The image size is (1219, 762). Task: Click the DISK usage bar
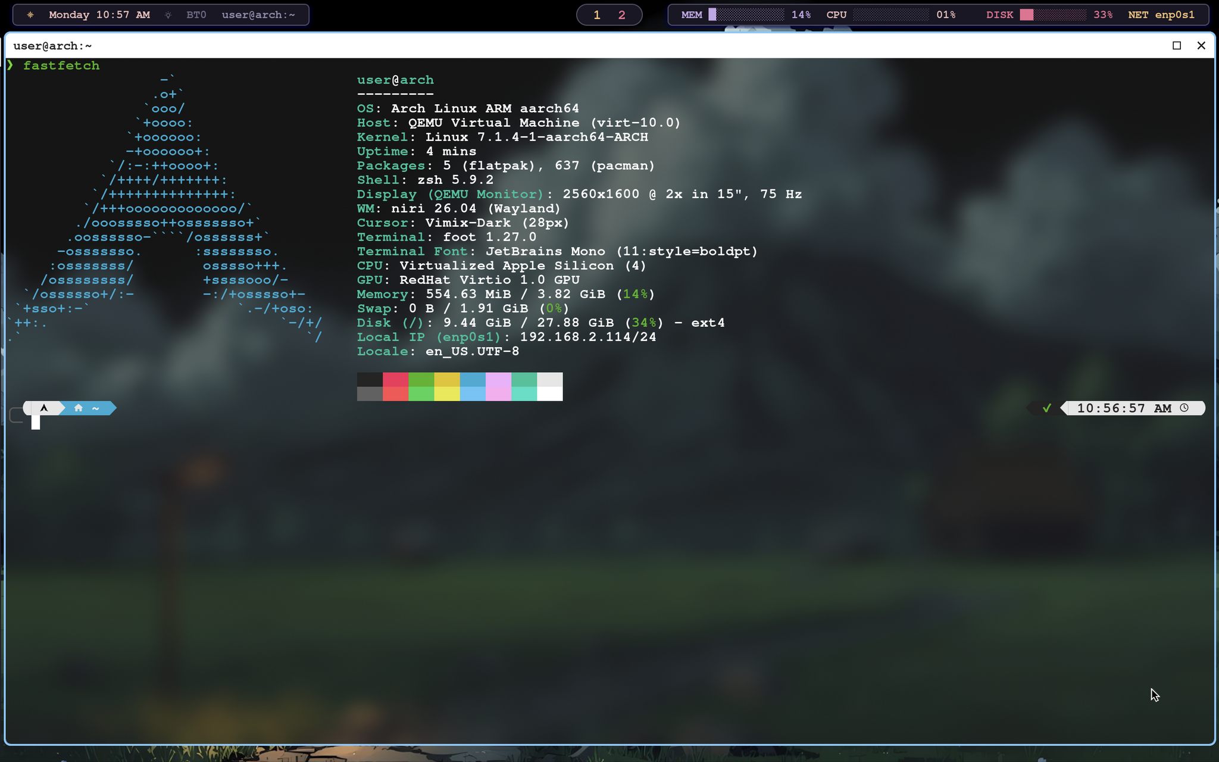coord(1054,15)
